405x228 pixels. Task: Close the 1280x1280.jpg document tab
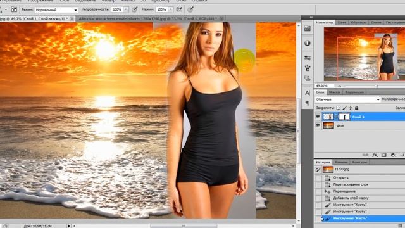pos(221,19)
